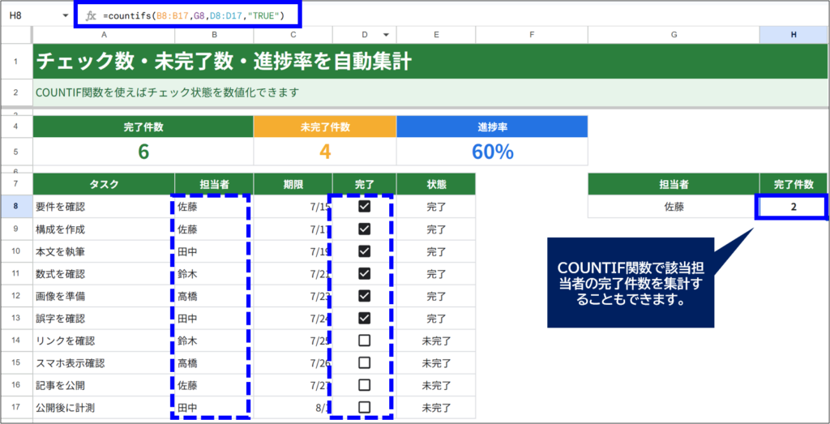Click into the countifs formula bar text

pos(194,16)
